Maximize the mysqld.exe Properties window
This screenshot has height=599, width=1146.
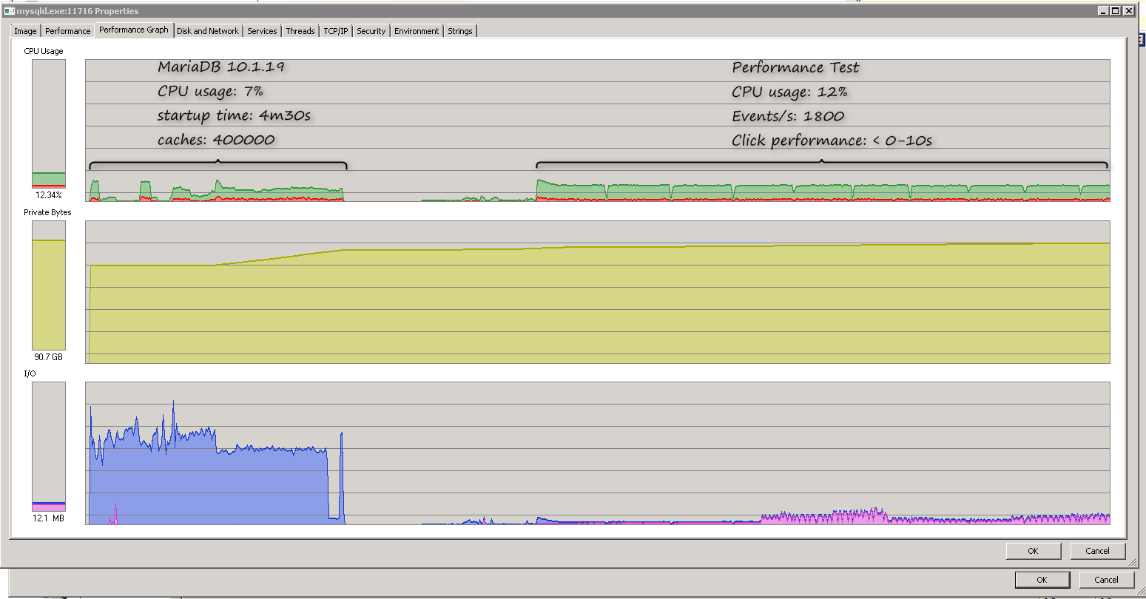(1116, 11)
